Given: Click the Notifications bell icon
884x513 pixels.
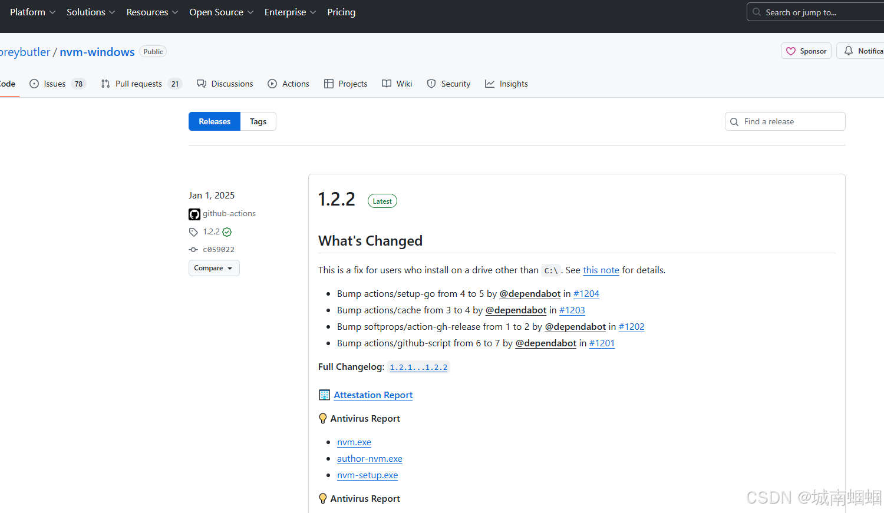Looking at the screenshot, I should [x=849, y=51].
